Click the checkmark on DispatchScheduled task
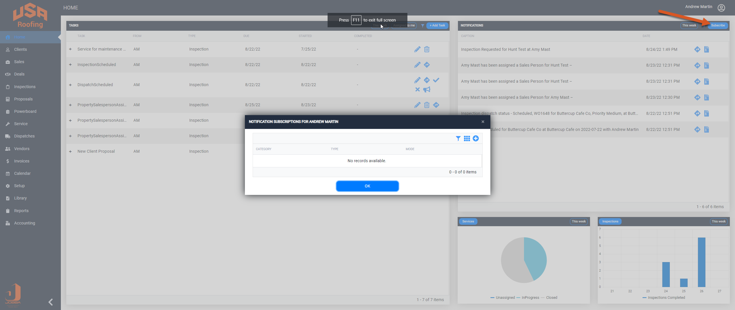Viewport: 735px width, 310px height. click(436, 80)
